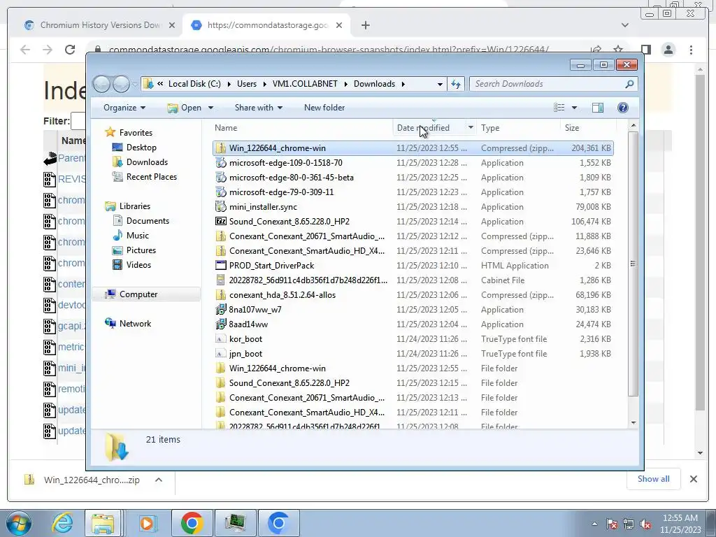The height and width of the screenshot is (537, 716).
Task: Open the help icon in Explorer toolbar
Action: tap(622, 107)
